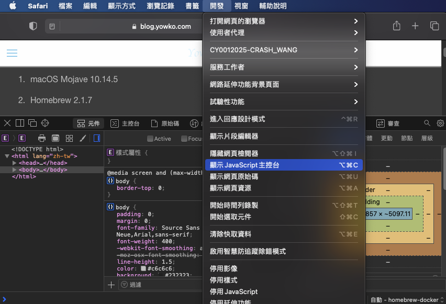Open 試驗性功能 submenu
Image resolution: width=446 pixels, height=304 pixels.
point(284,102)
